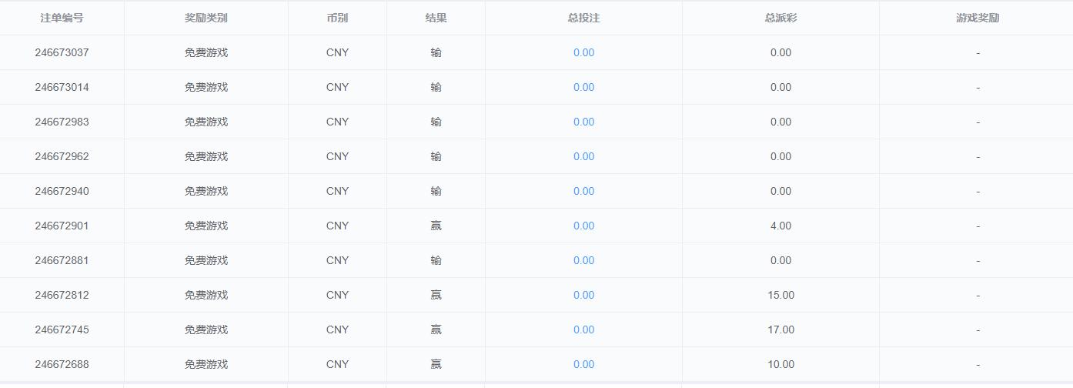Open total bet link for order 246672812

click(x=583, y=295)
